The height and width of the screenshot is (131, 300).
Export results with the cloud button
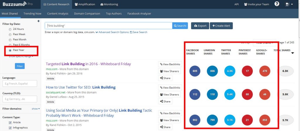(x=200, y=26)
